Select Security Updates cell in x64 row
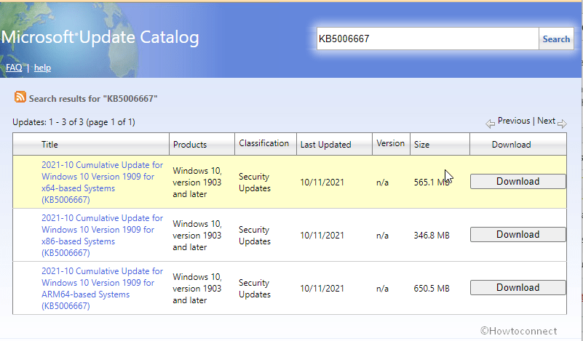 [255, 182]
